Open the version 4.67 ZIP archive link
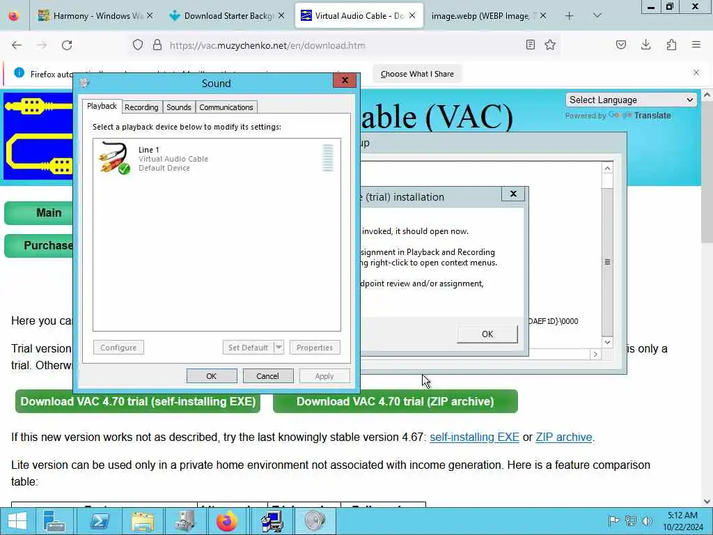Image resolution: width=713 pixels, height=535 pixels. (x=564, y=437)
